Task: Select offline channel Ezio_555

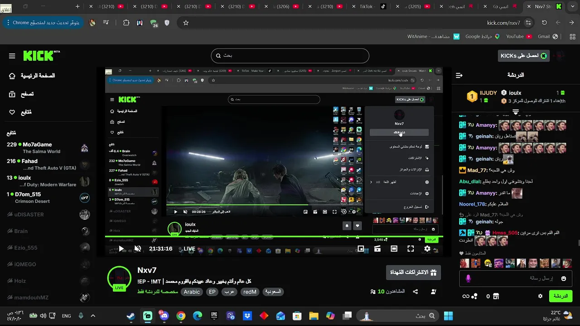Action: tap(48, 248)
